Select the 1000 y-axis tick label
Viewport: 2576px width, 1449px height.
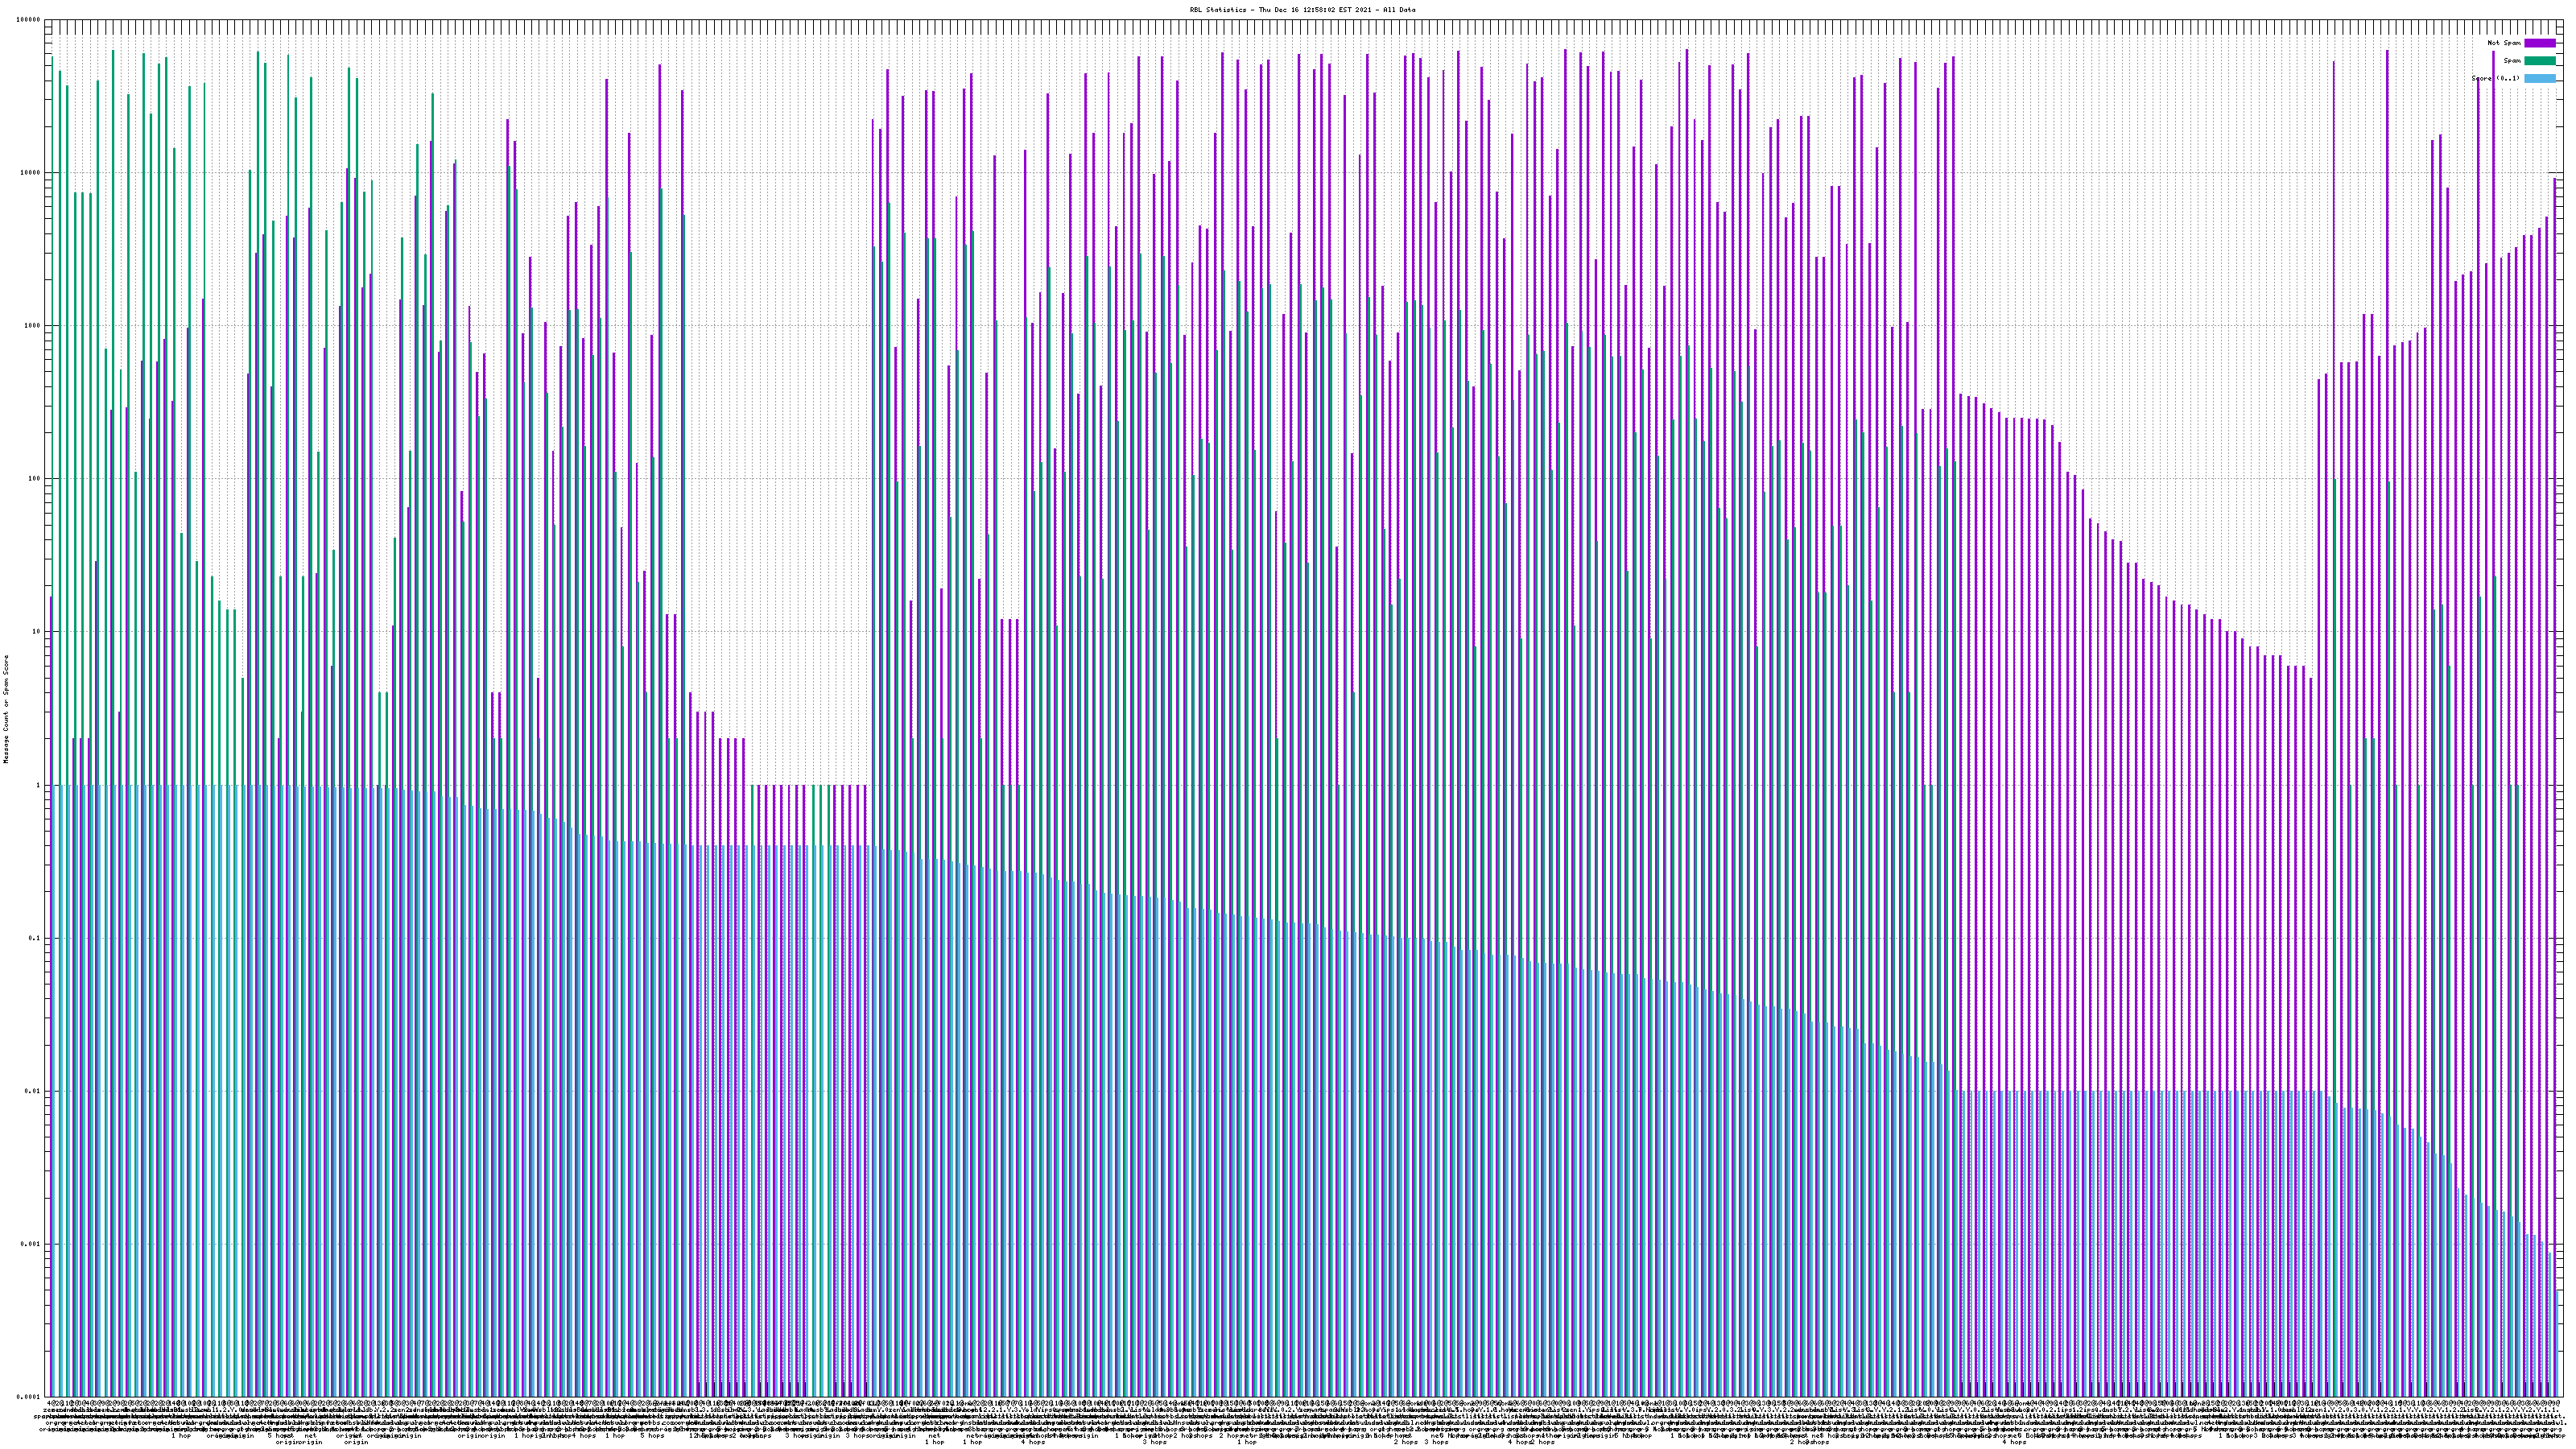(x=33, y=326)
